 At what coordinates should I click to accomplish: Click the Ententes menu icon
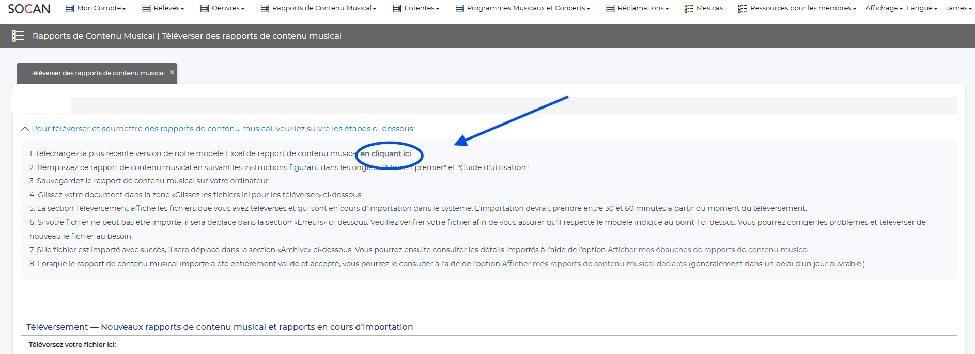click(x=397, y=8)
